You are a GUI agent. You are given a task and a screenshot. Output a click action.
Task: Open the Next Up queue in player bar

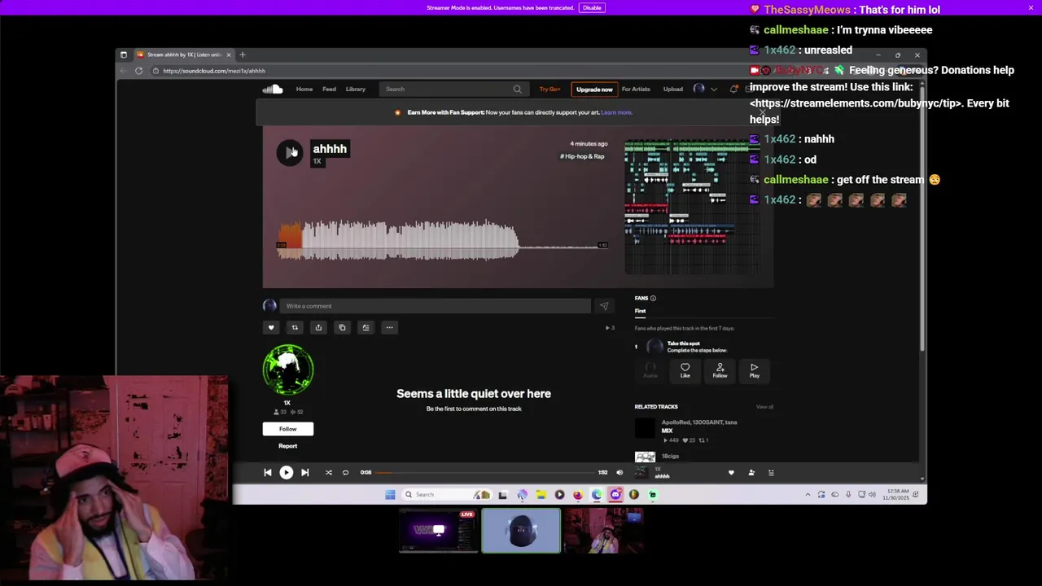point(772,472)
